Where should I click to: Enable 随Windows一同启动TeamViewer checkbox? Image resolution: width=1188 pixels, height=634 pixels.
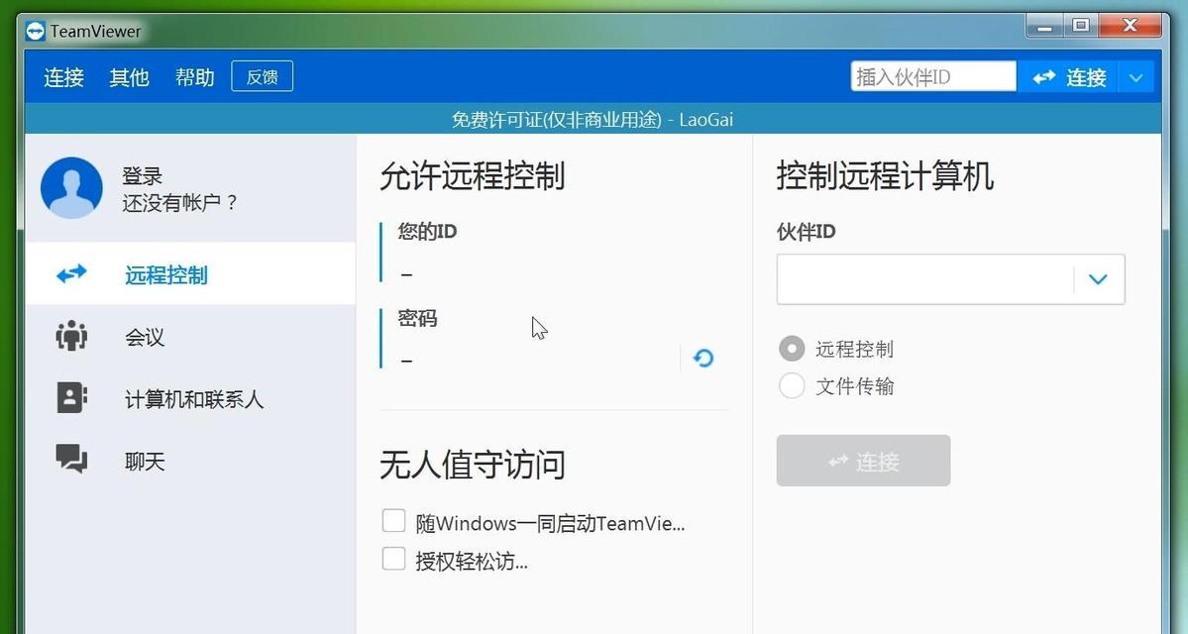click(393, 521)
